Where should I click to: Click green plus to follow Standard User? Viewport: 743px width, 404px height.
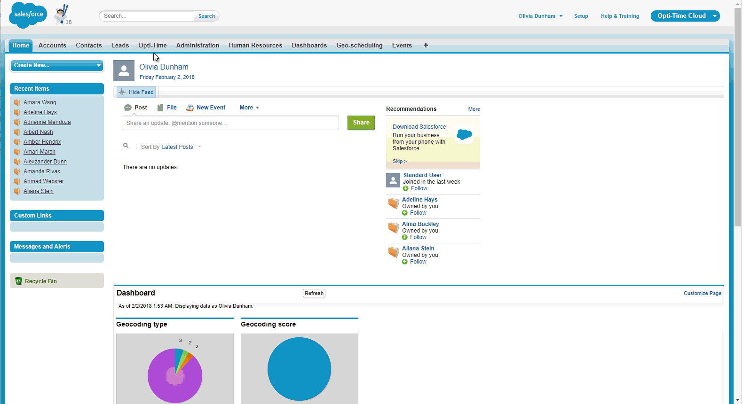(406, 188)
